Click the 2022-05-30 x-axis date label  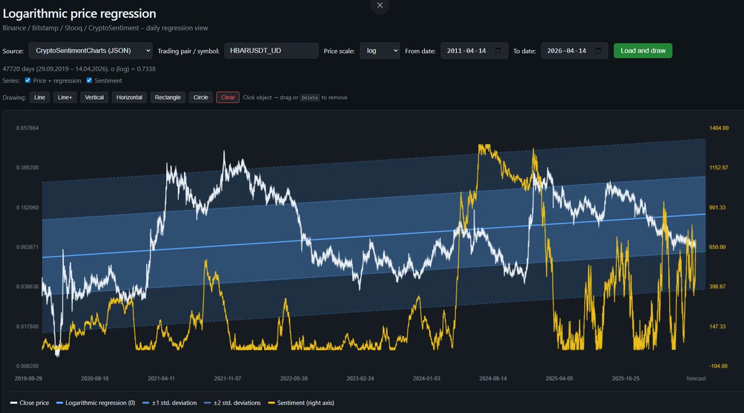point(294,378)
